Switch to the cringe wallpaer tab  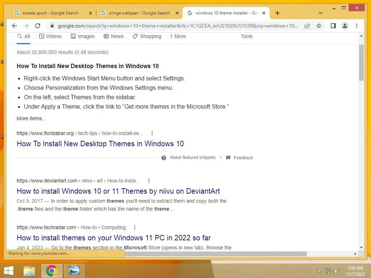[139, 13]
